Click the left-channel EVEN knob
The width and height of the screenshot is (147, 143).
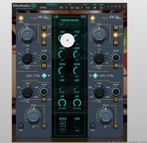click(x=62, y=71)
